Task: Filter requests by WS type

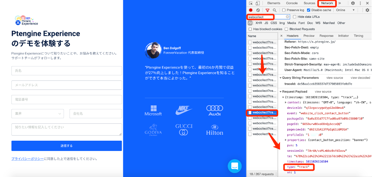Action: [318, 23]
